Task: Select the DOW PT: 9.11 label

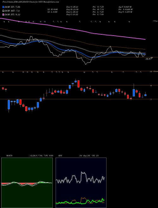Action: [x=12, y=14]
